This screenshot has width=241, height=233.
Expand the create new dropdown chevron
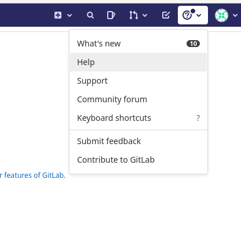(x=70, y=15)
